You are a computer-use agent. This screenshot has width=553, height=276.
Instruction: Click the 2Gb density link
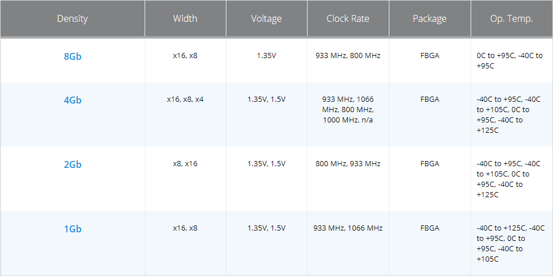tap(73, 164)
